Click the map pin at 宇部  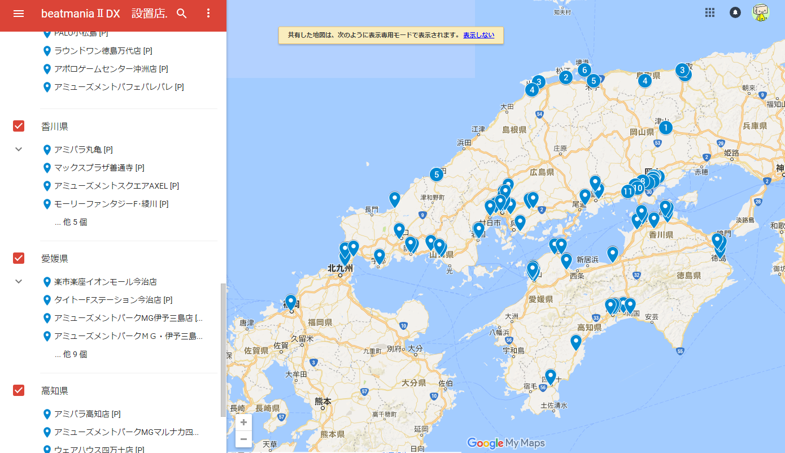click(380, 256)
